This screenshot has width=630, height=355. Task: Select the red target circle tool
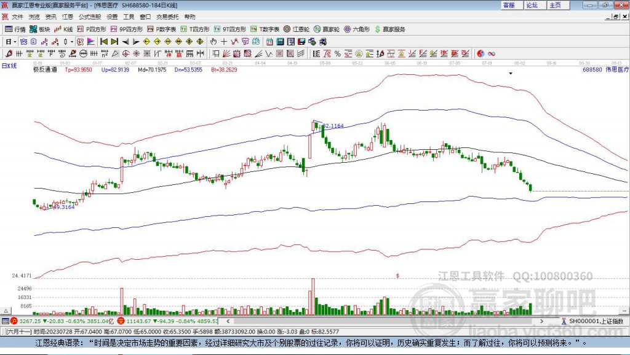pos(126,54)
